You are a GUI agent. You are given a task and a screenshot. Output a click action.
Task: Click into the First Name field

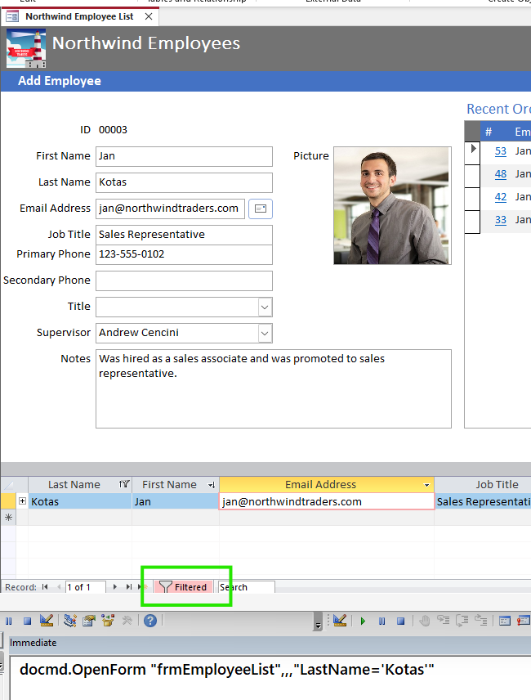[x=184, y=156]
